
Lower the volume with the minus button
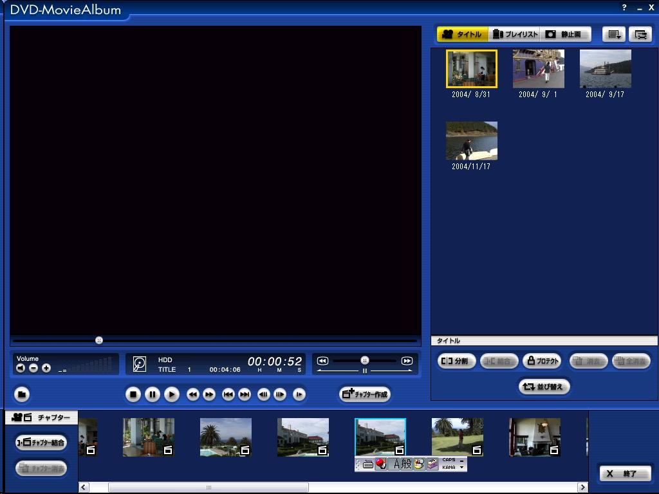(x=33, y=369)
